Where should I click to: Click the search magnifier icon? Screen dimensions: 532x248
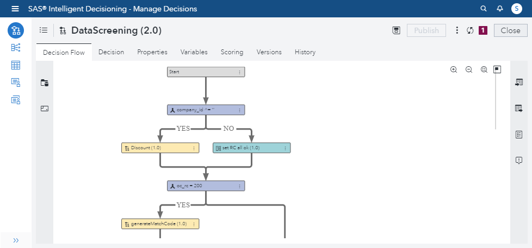pyautogui.click(x=484, y=9)
